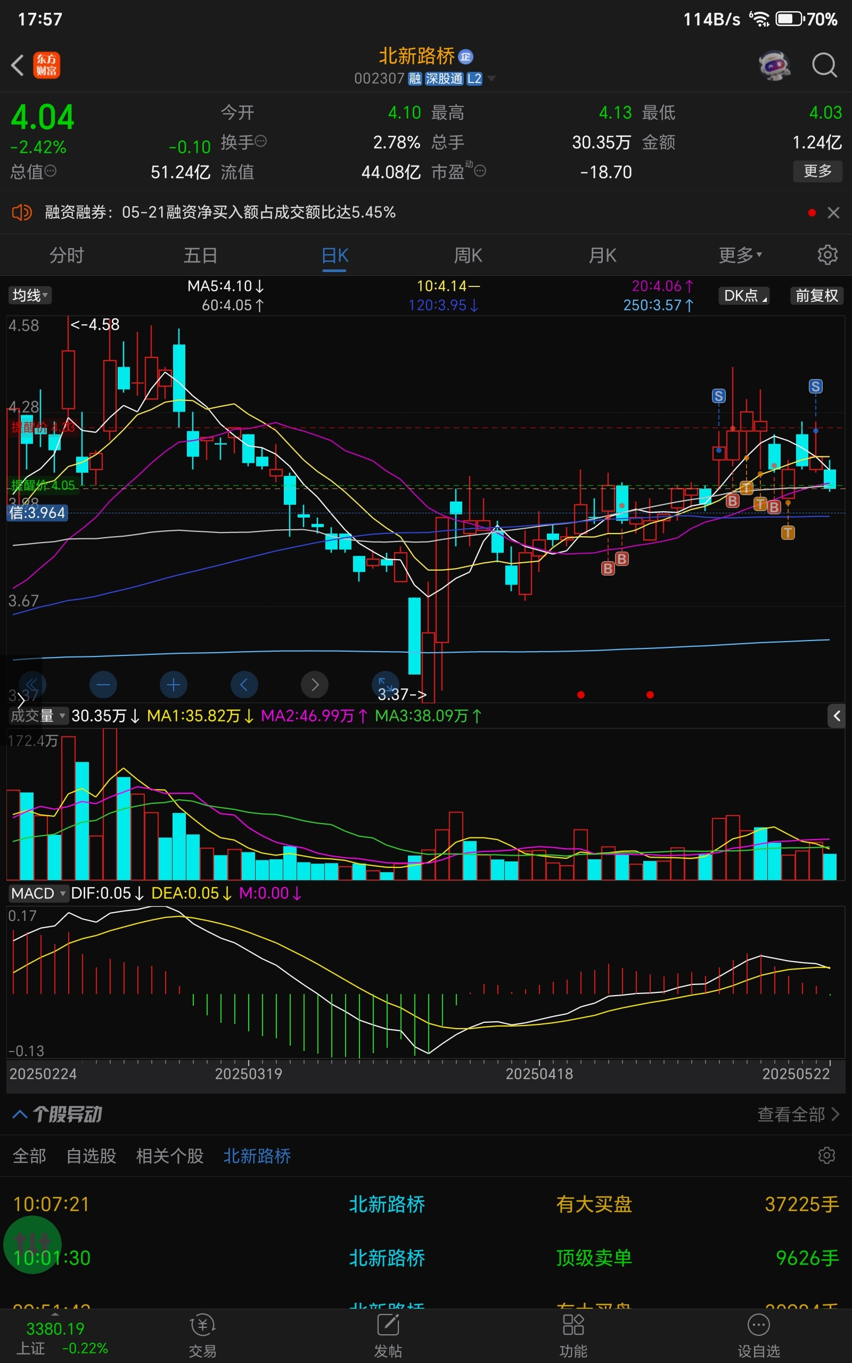
Task: Open the 成交量 indicator dropdown
Action: click(38, 716)
